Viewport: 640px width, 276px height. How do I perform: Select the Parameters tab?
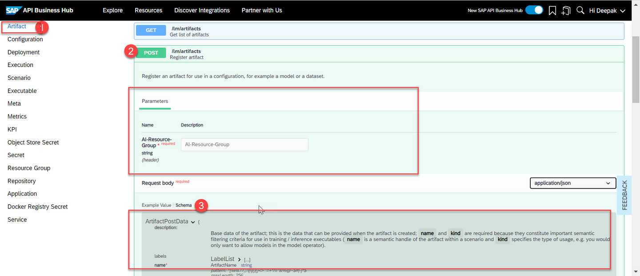155,101
